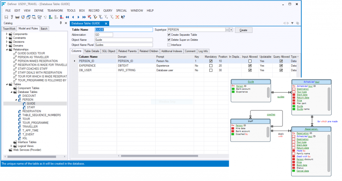Open the Supertype lookup ellipsis button
This screenshot has height=181, width=342.
coord(227,30)
